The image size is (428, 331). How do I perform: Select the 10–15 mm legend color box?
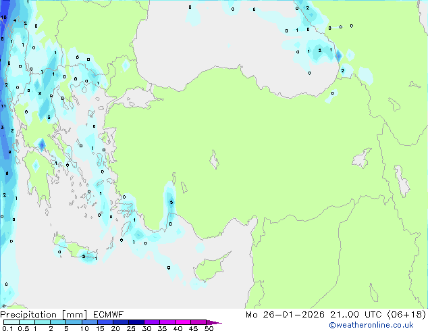click(x=89, y=322)
